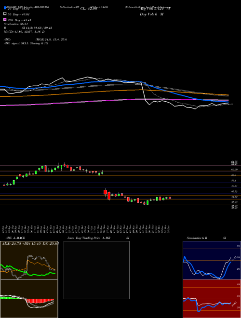Click the white 50 Day legend swatch
The image size is (241, 318).
[x=5, y=14]
